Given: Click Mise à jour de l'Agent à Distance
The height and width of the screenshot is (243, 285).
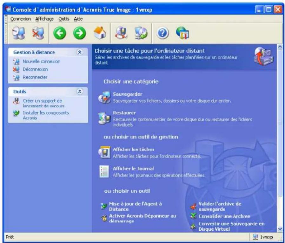Looking at the screenshot, I should (136, 207).
